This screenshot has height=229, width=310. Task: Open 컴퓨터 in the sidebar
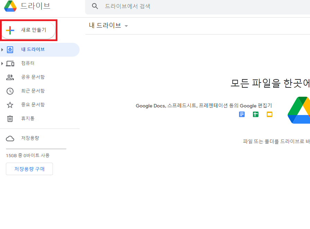click(40, 63)
